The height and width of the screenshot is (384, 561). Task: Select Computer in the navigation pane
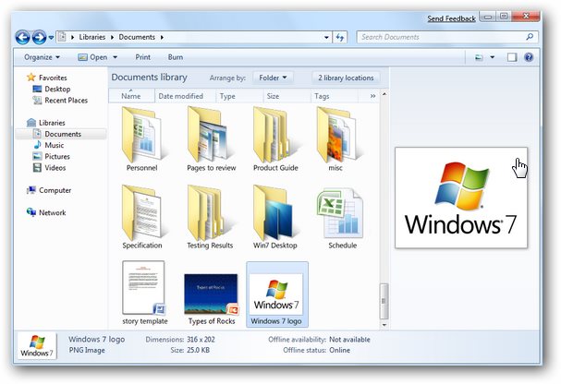(49, 190)
